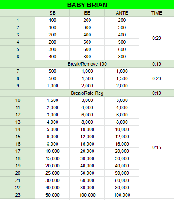Click level 6 small blind 400 cell

52,57
